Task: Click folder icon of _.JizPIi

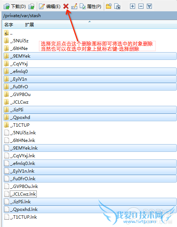Action: pos(6,110)
